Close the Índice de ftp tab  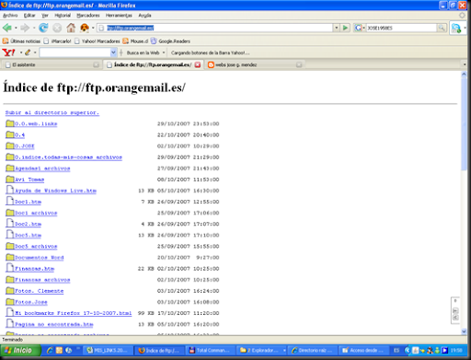point(198,64)
